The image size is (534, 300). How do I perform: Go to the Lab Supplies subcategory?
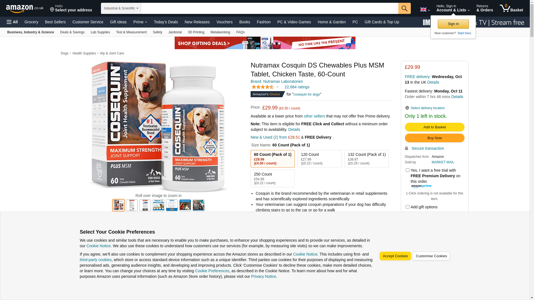pyautogui.click(x=100, y=32)
